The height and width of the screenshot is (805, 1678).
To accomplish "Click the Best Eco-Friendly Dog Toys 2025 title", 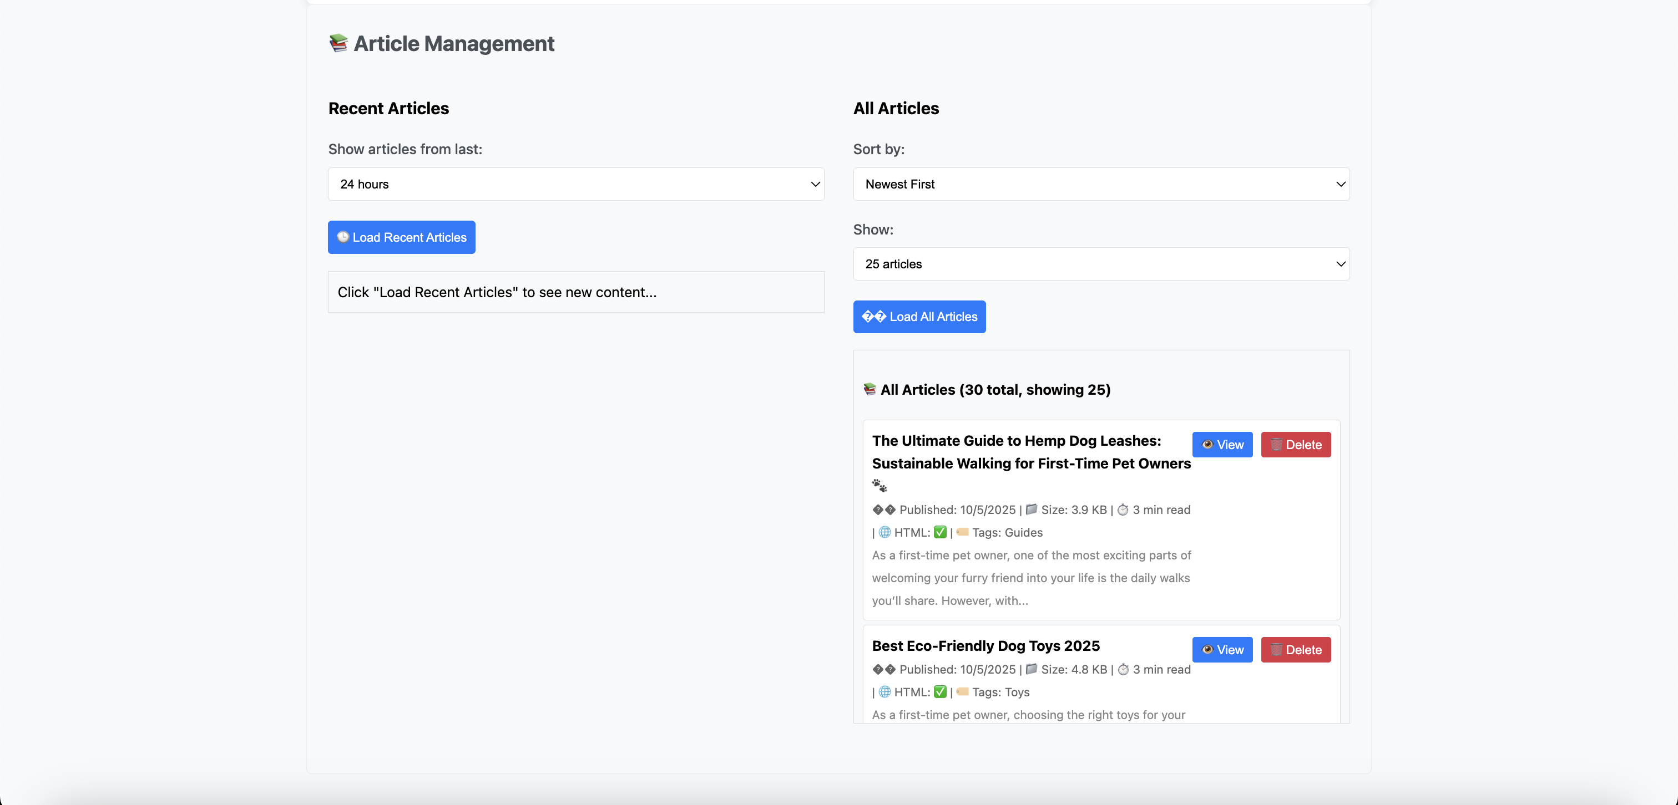I will point(985,645).
